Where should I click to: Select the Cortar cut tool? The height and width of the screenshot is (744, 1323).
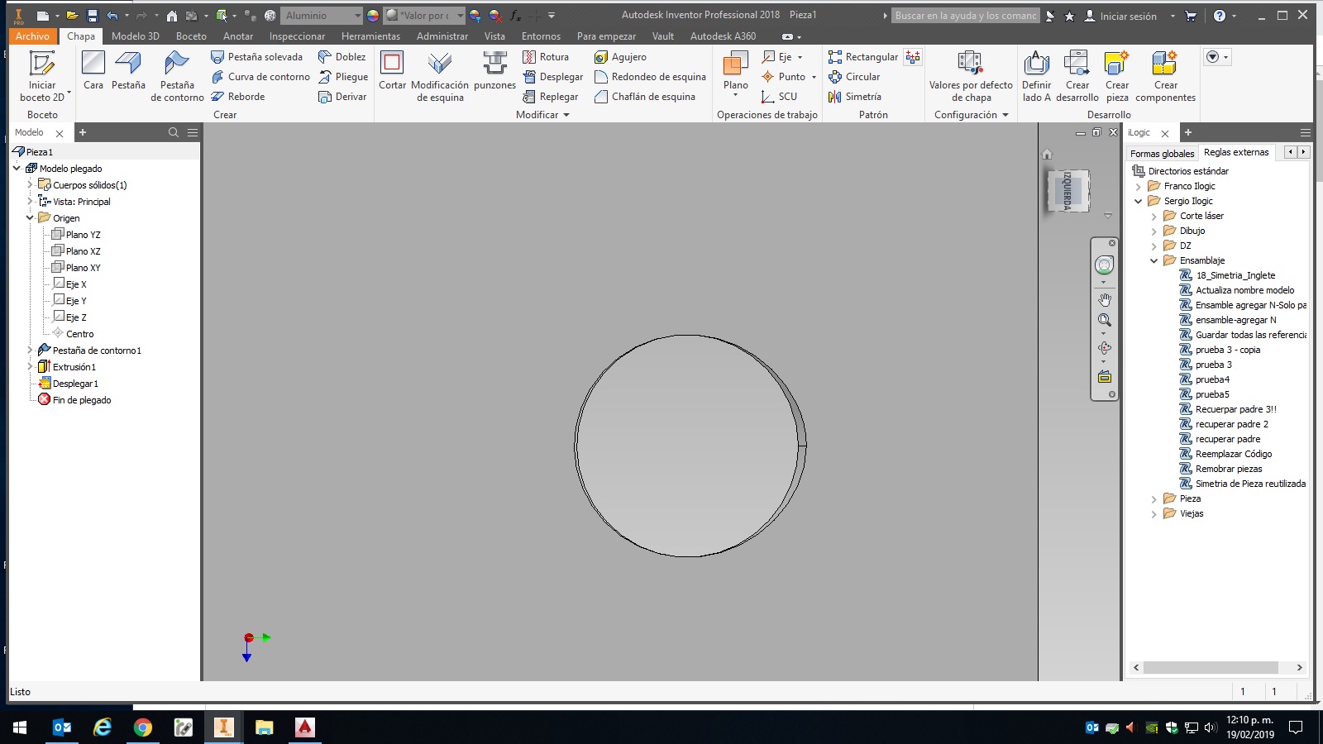[392, 74]
